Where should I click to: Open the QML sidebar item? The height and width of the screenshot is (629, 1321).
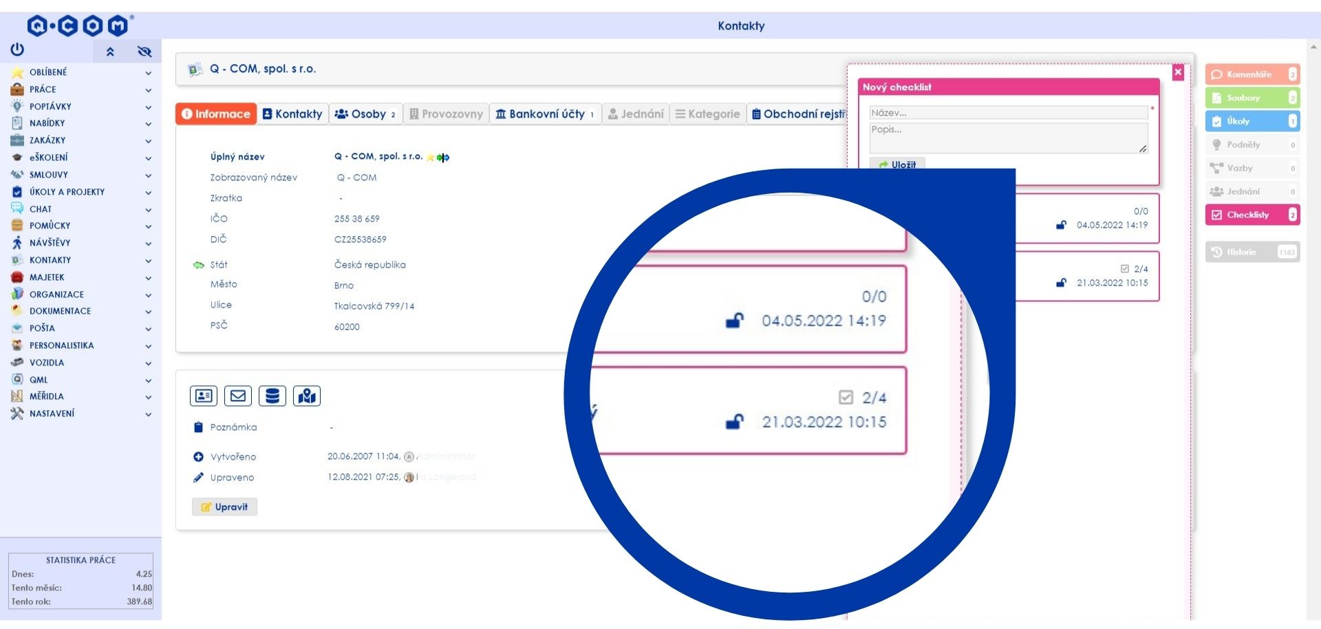[39, 380]
